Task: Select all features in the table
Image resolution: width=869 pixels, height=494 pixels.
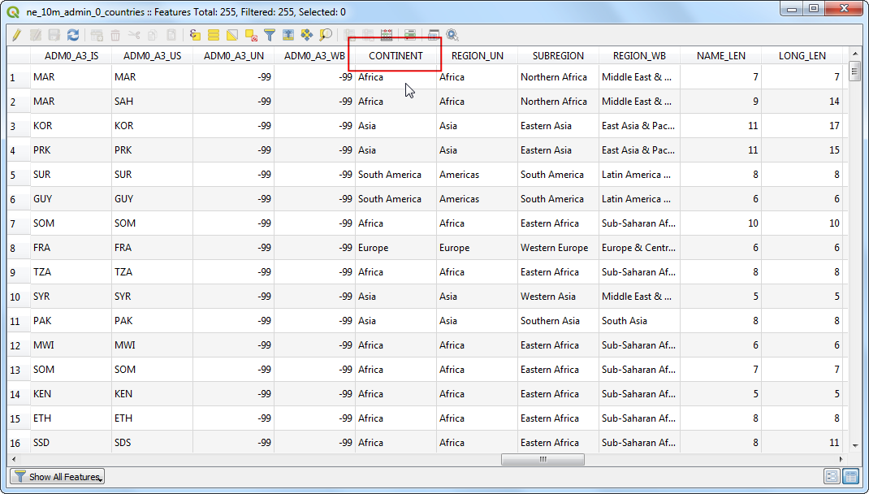Action: pos(214,35)
